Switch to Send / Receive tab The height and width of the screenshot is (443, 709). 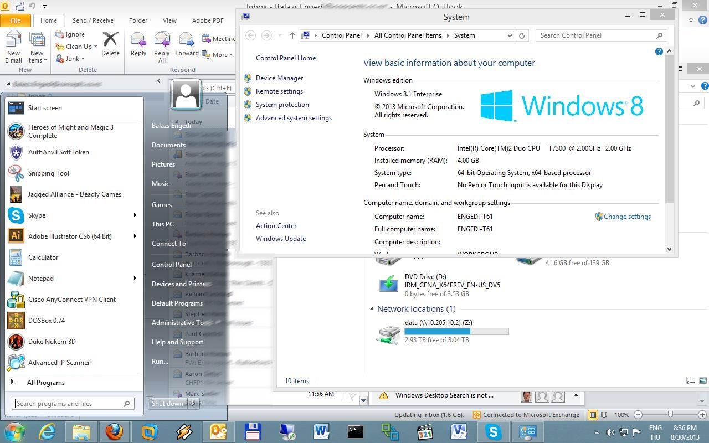pyautogui.click(x=93, y=20)
